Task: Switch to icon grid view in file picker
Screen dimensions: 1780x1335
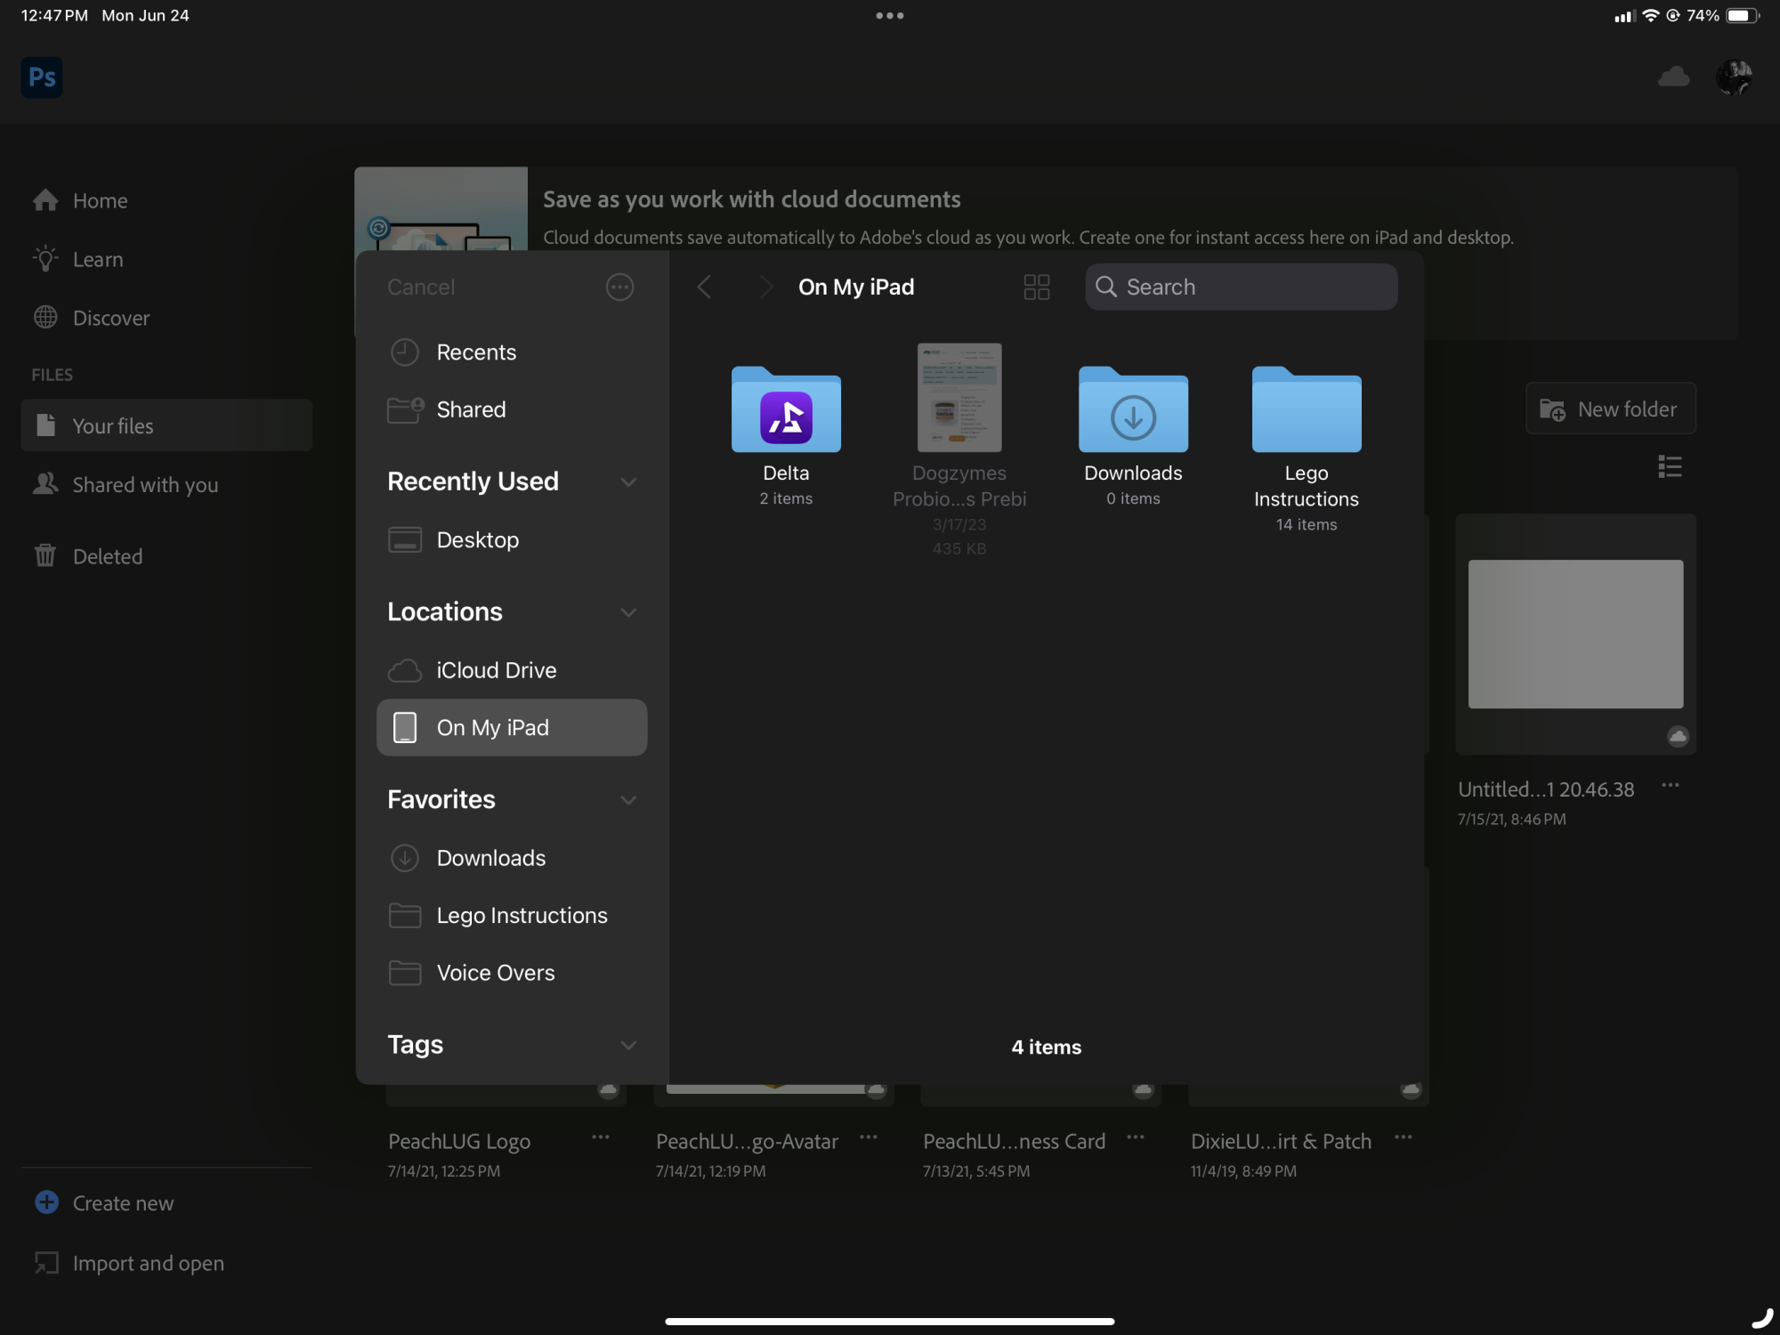Action: [1036, 287]
